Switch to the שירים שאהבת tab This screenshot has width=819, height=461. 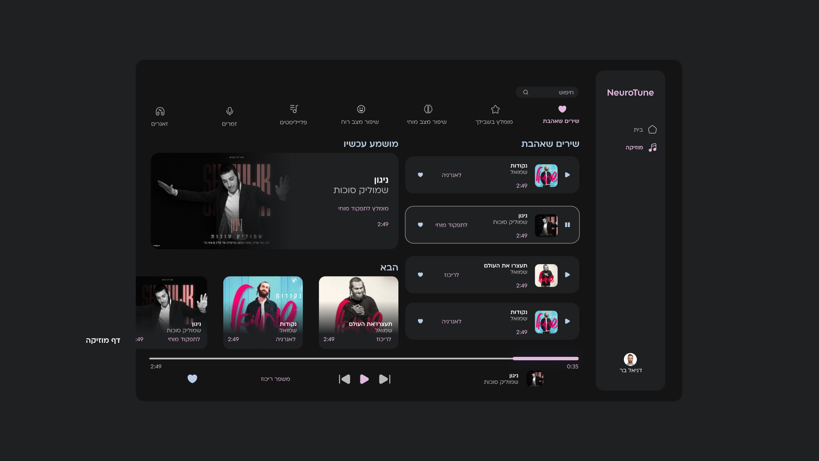click(561, 114)
